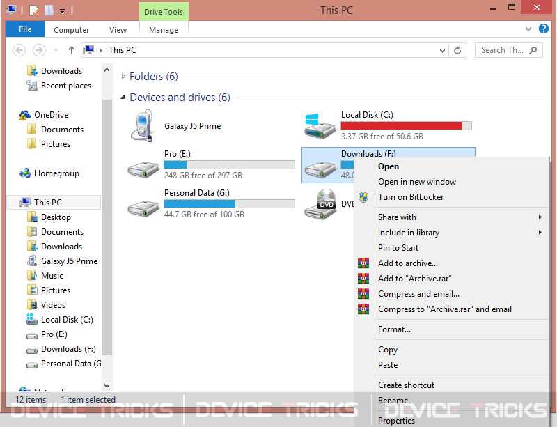Click the DVD drive icon

click(320, 204)
